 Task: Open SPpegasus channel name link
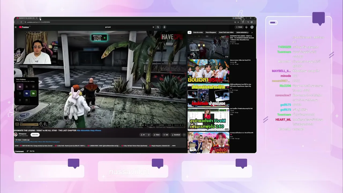click(x=23, y=134)
